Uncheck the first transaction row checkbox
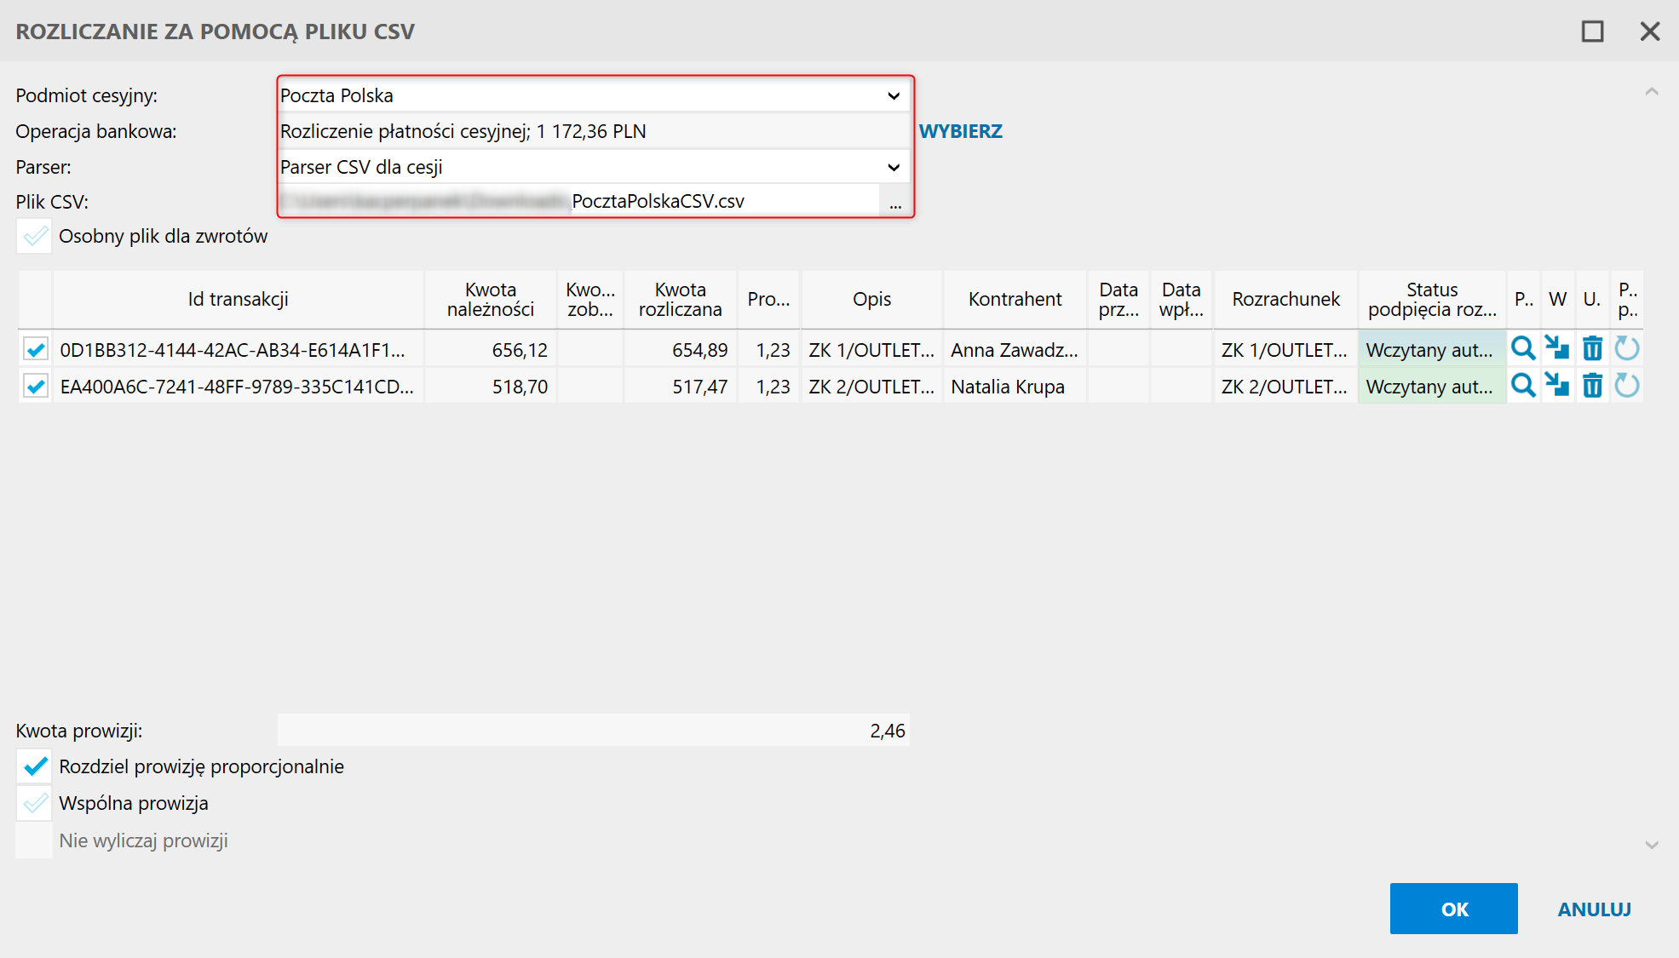This screenshot has height=958, width=1679. tap(36, 350)
